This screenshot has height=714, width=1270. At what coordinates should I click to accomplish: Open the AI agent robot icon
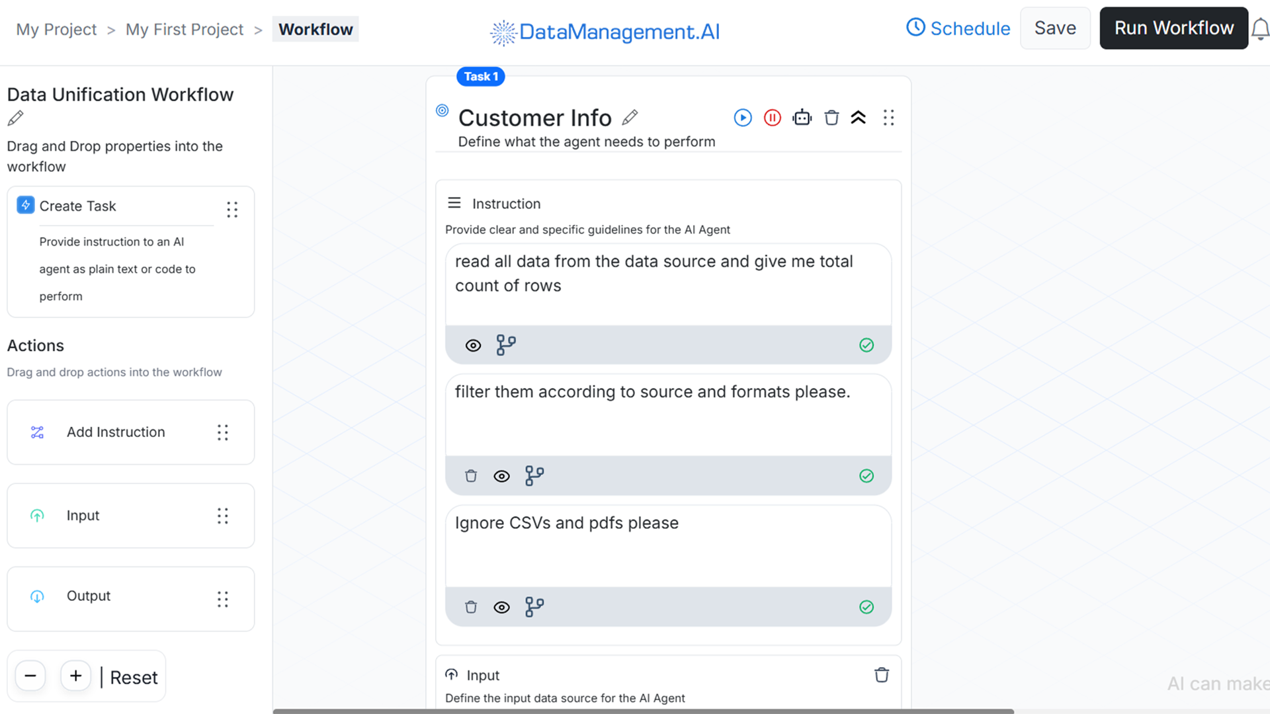[x=802, y=117]
